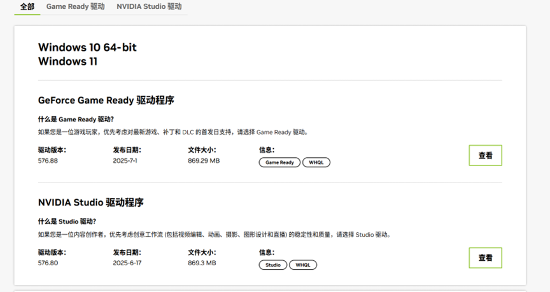This screenshot has width=550, height=292.
Task: Click file size 869.29 MB
Action: pos(204,160)
